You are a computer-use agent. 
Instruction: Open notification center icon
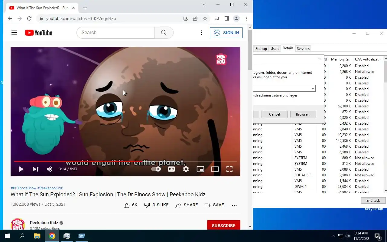(x=377, y=236)
